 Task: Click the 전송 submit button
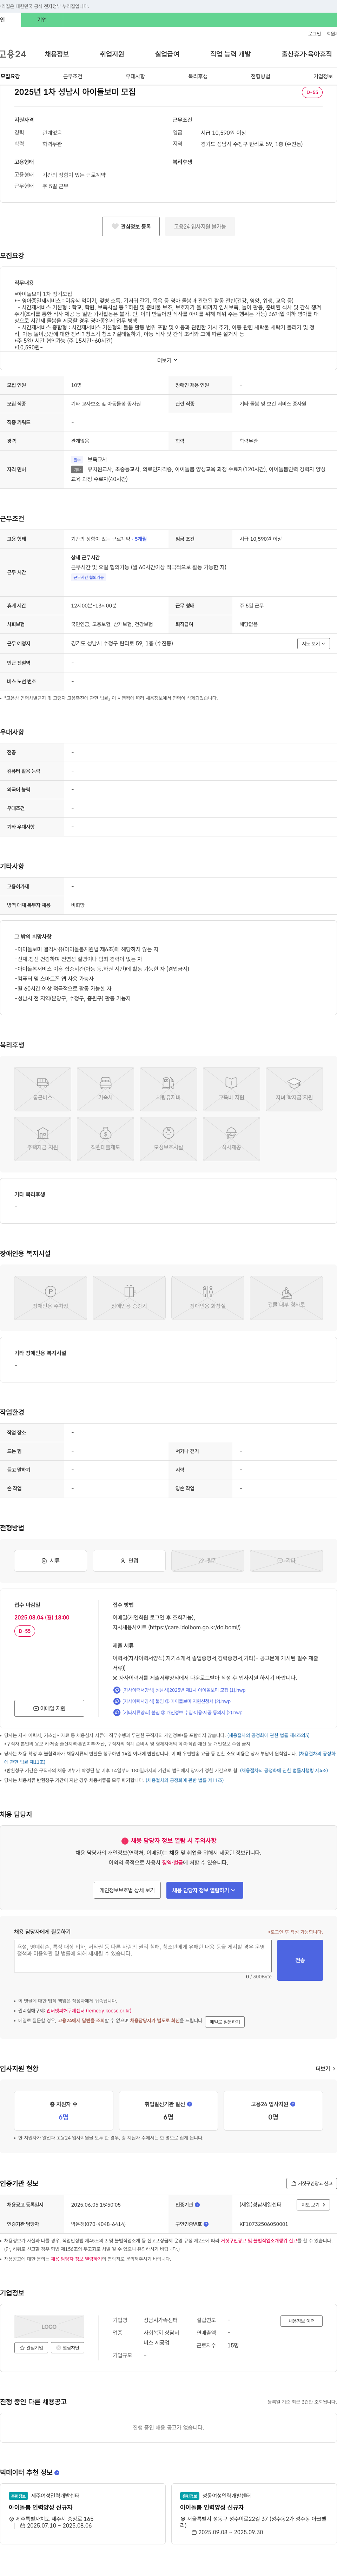point(300,1960)
